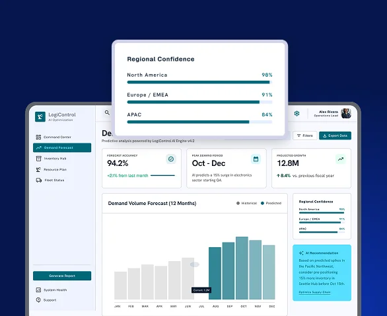Select Demand Forecast sidebar item
Image resolution: width=387 pixels, height=316 pixels.
[62, 147]
